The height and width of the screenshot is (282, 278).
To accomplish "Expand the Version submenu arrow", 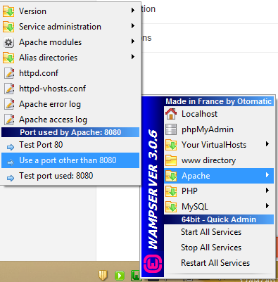I will 133,11.
